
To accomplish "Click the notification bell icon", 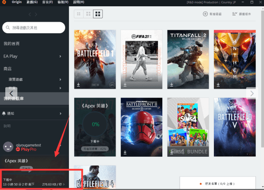I will [x=4, y=113].
